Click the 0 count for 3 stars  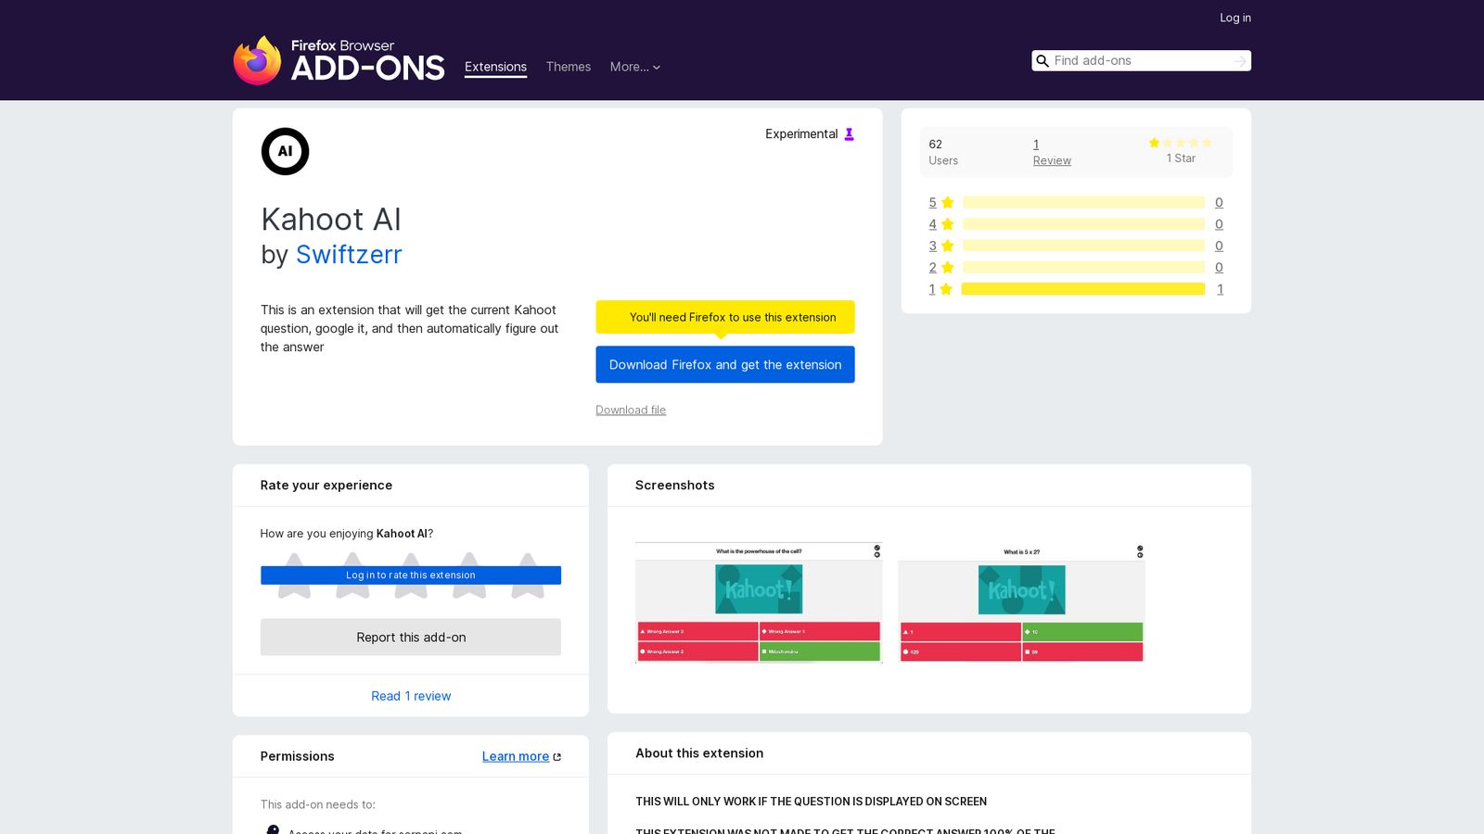tap(1219, 246)
